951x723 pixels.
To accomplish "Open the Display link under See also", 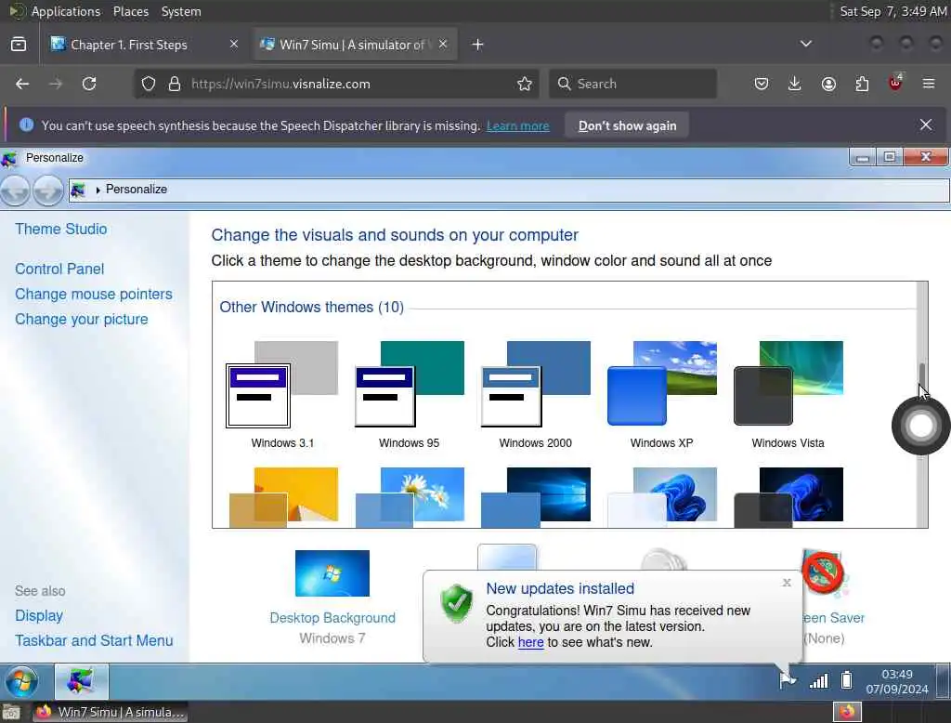I will pos(39,615).
